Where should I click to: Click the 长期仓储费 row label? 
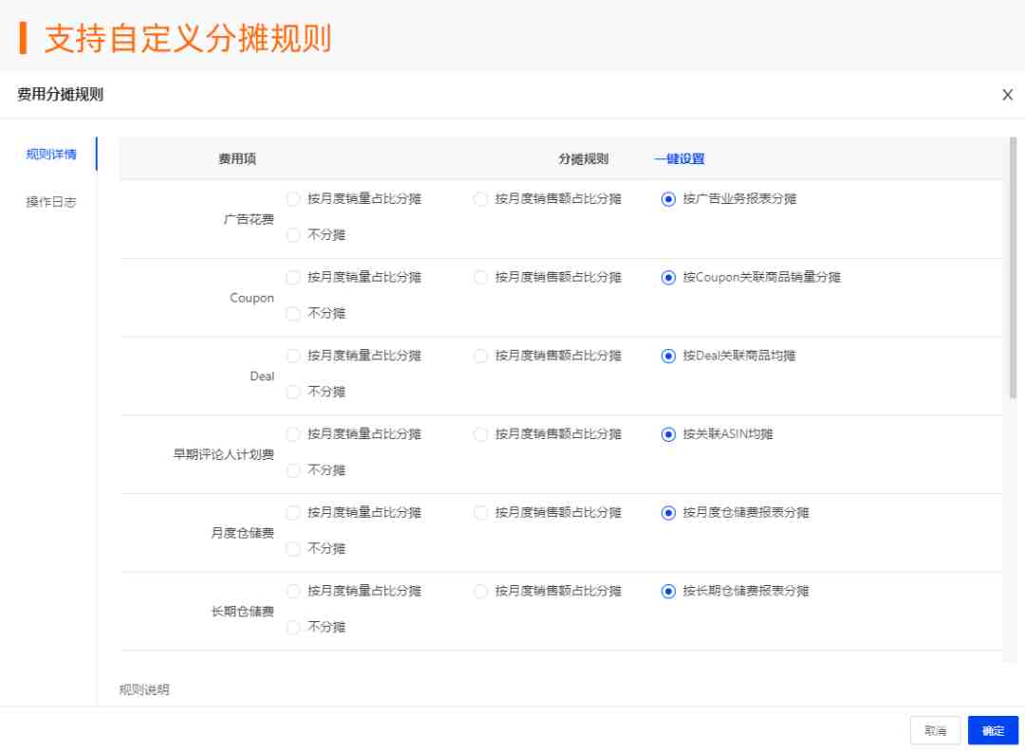243,612
